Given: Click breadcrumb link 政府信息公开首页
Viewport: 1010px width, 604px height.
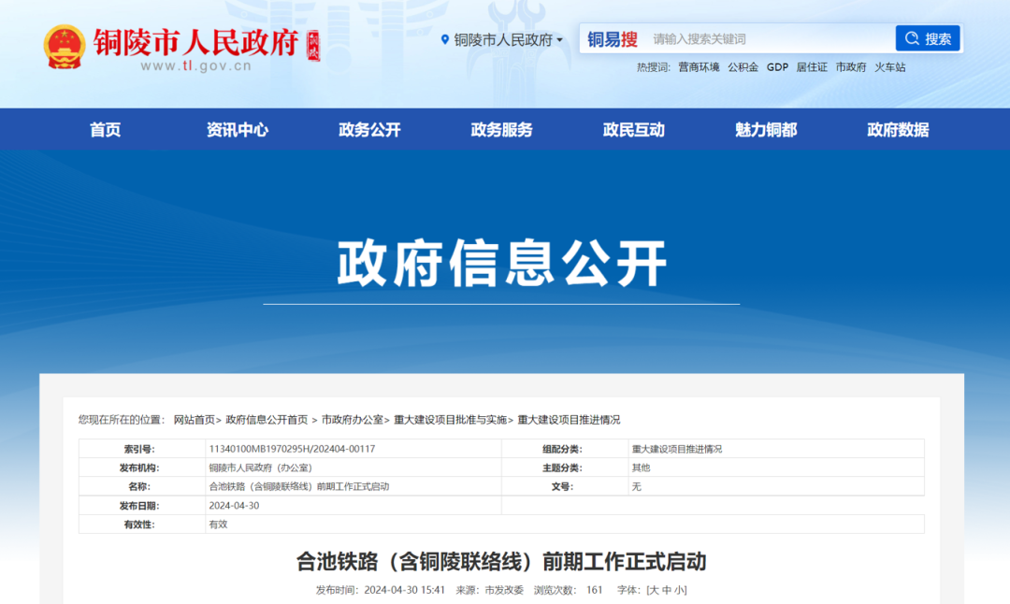Looking at the screenshot, I should coord(267,420).
